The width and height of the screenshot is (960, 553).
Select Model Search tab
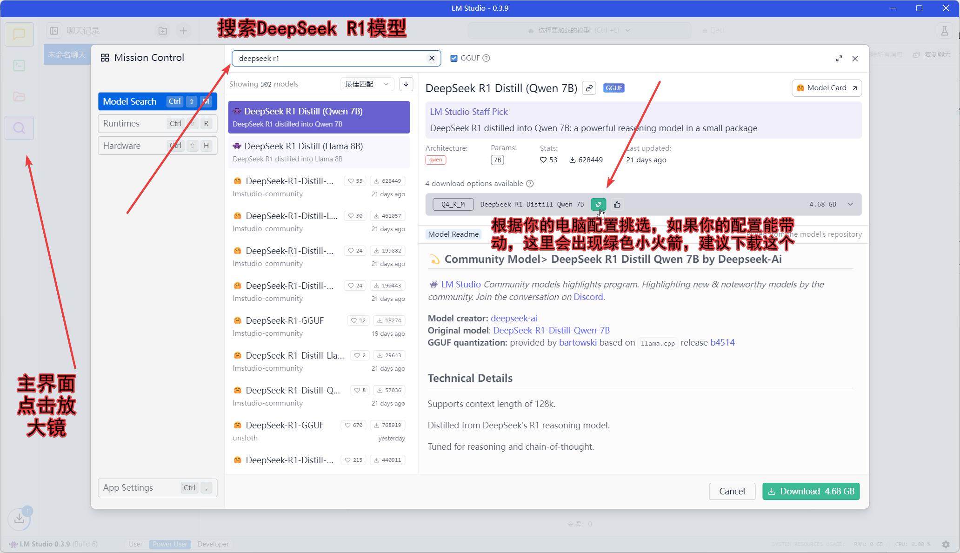[x=157, y=101]
